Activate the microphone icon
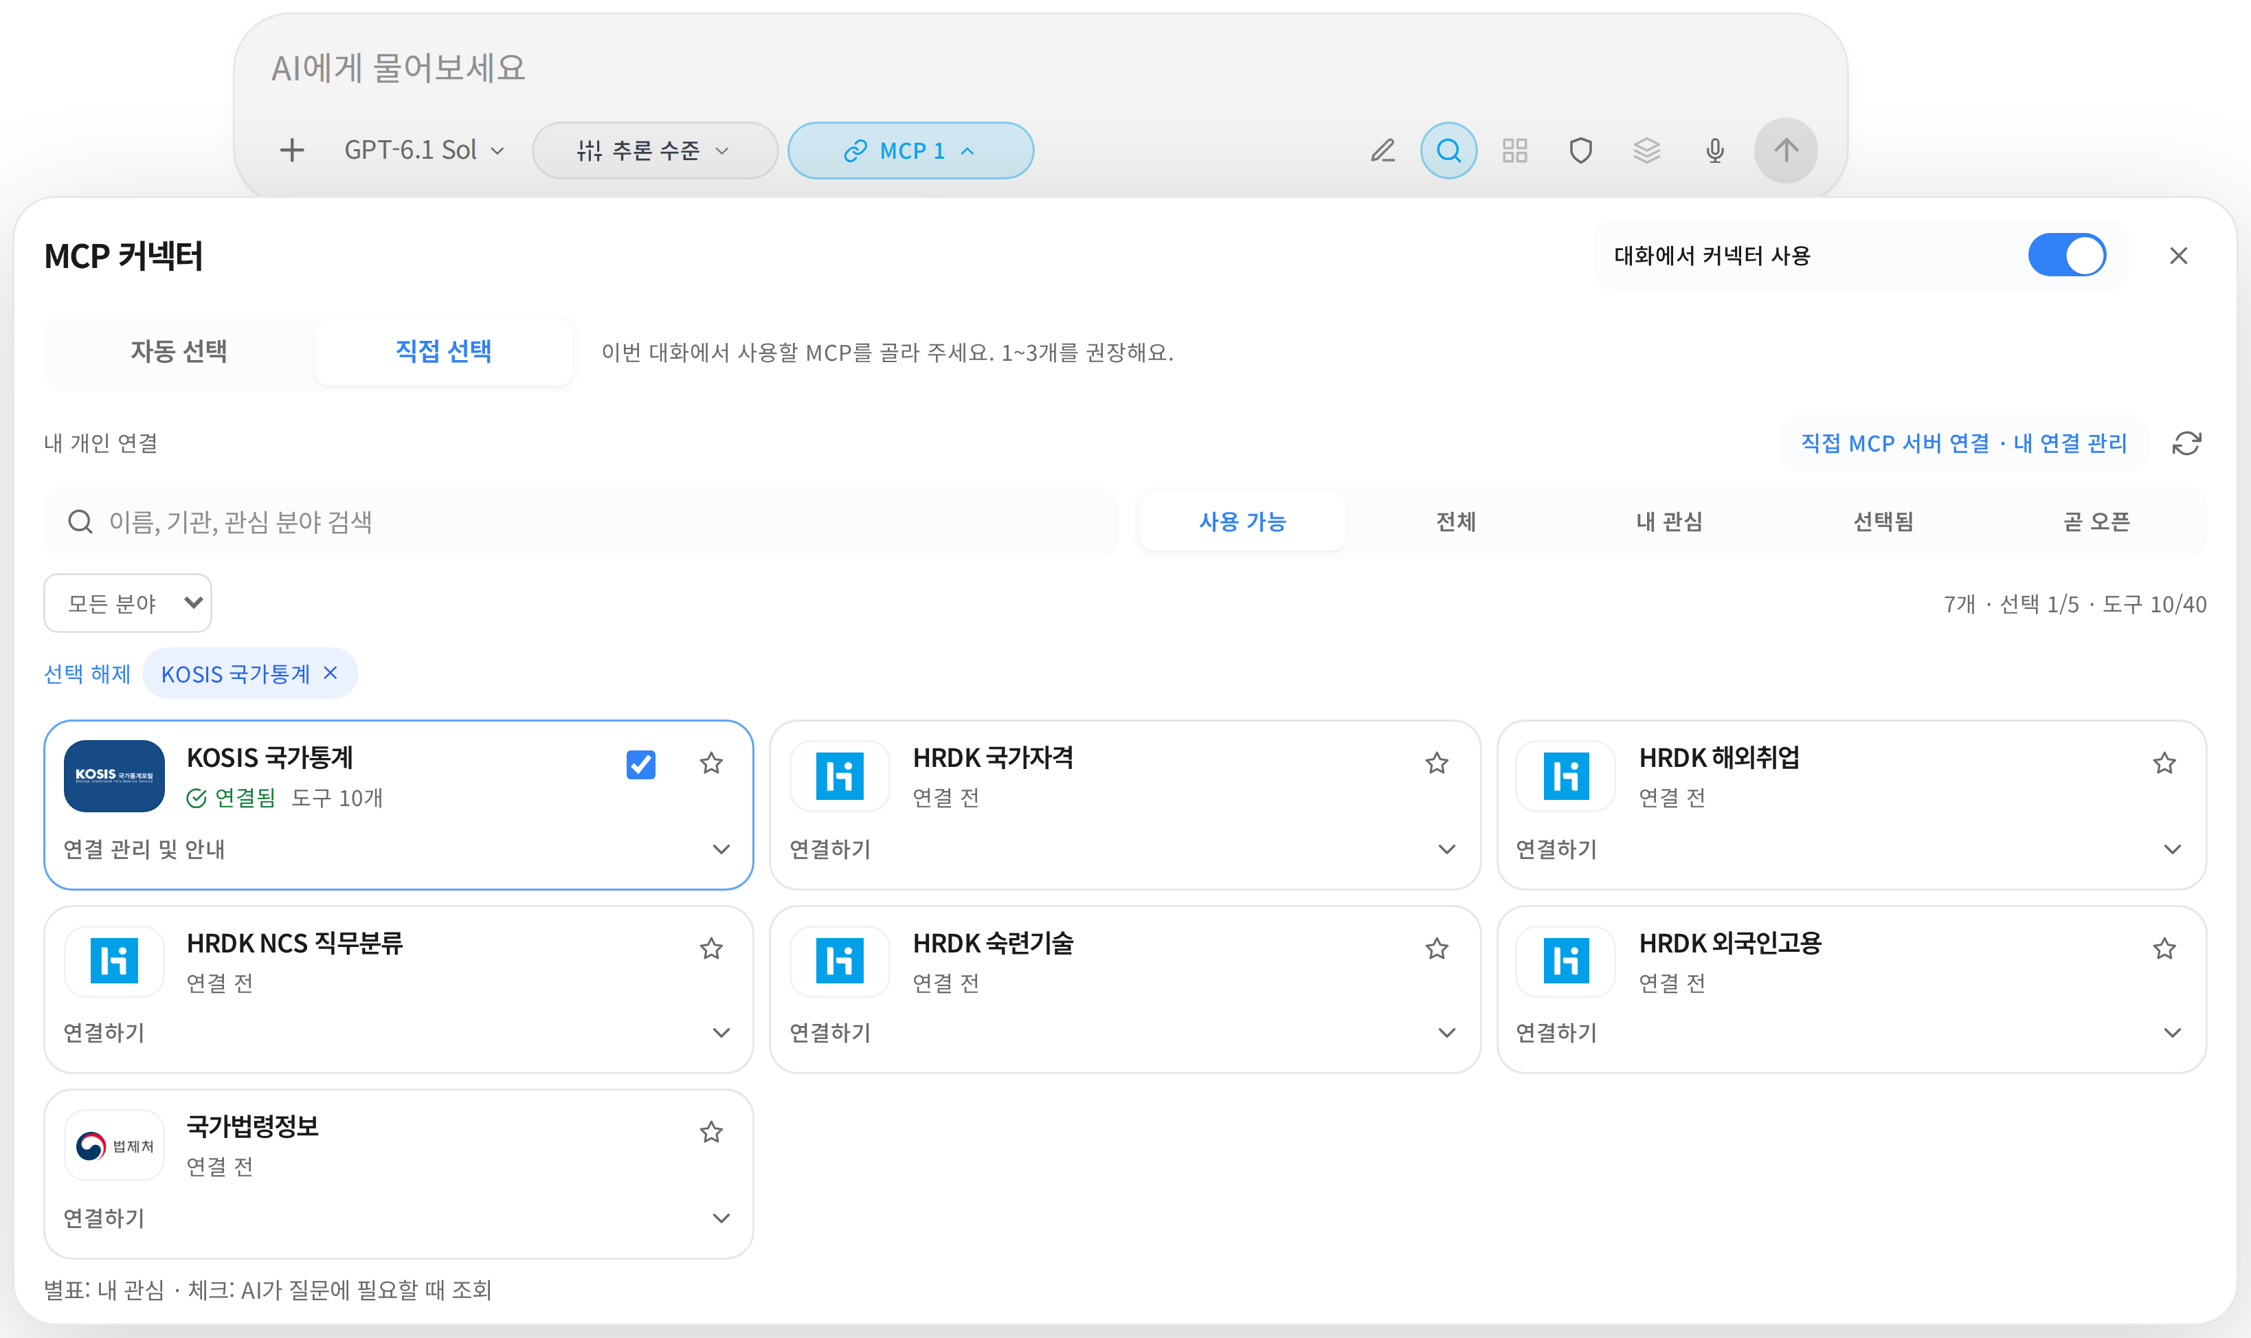The height and width of the screenshot is (1338, 2251). (x=1714, y=150)
